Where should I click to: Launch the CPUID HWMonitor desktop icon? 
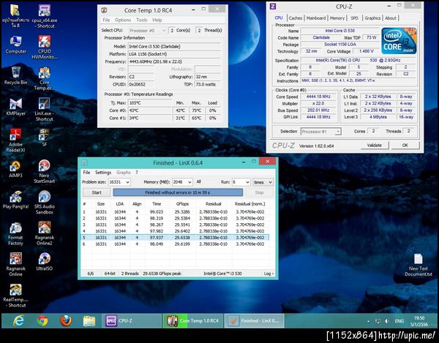point(44,47)
